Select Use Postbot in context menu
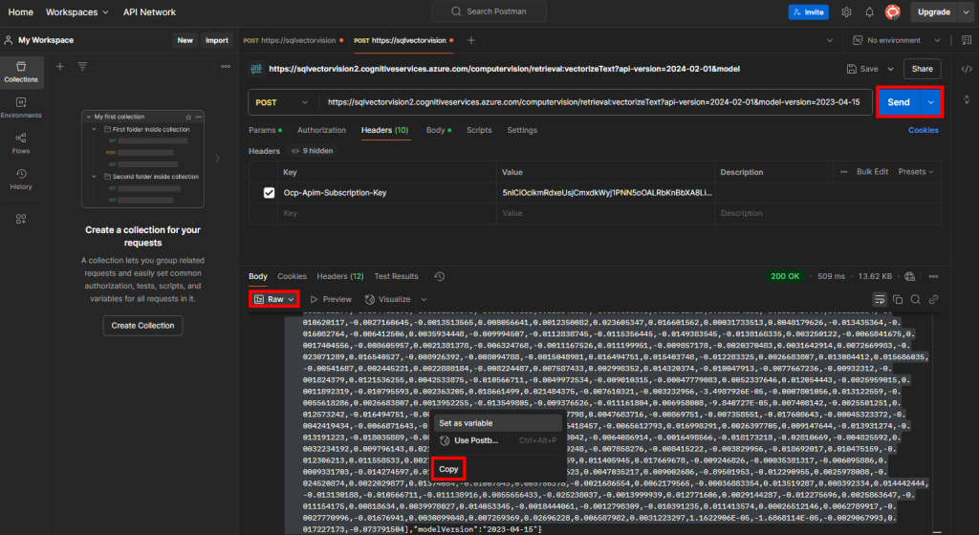Viewport: 979px width, 535px height. pos(497,440)
